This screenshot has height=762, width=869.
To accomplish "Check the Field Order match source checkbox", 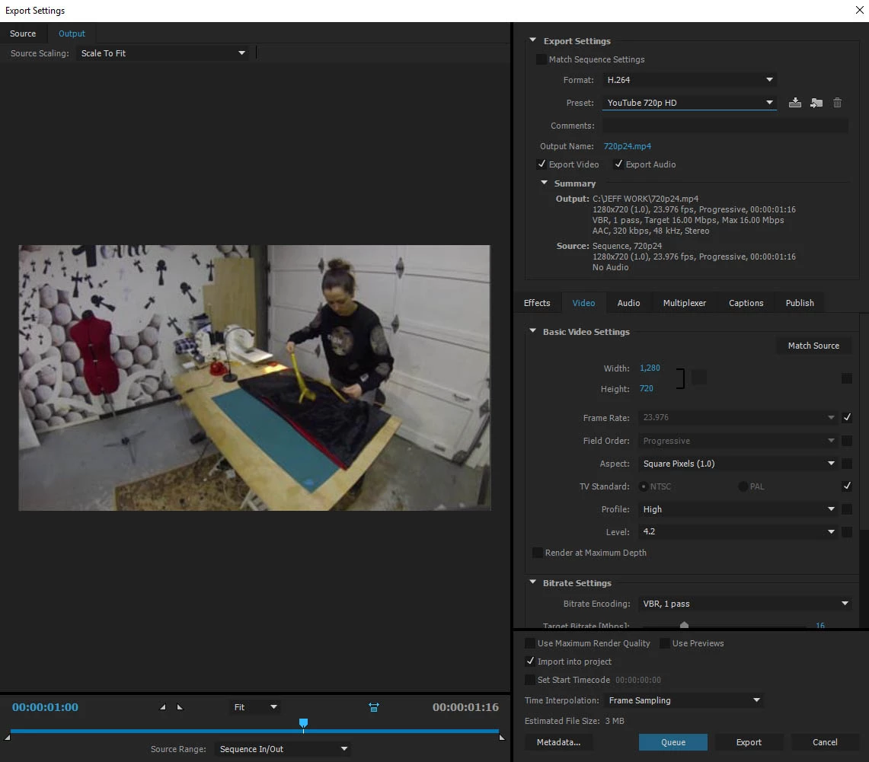I will click(847, 440).
